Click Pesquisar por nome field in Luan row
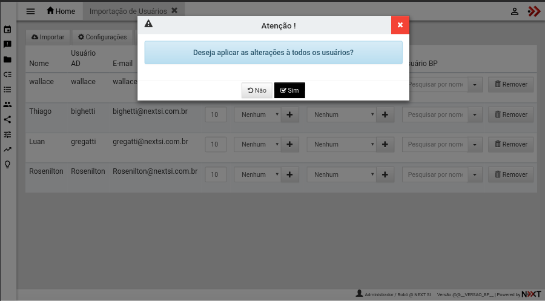Screen dimensions: 545x301 (x=435, y=144)
